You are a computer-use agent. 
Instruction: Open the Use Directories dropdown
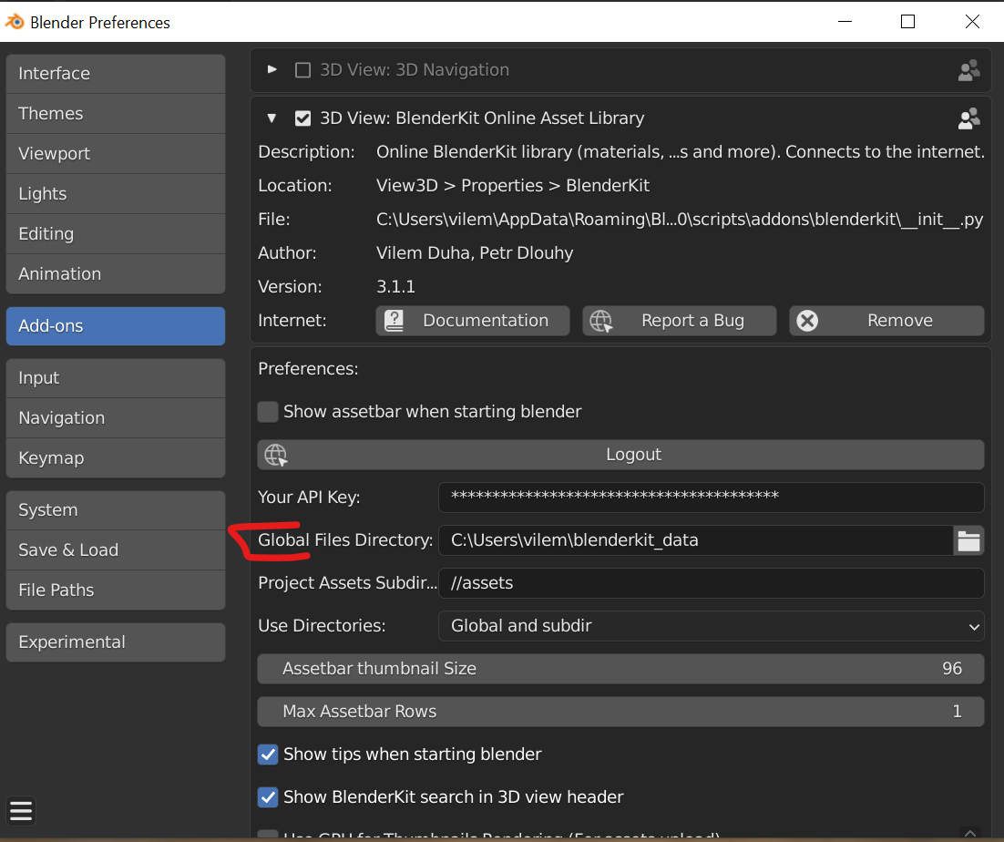click(711, 625)
